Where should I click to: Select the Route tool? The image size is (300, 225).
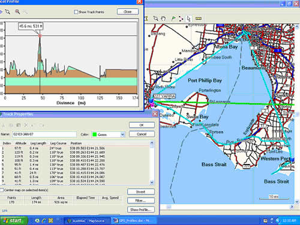coord(181,19)
